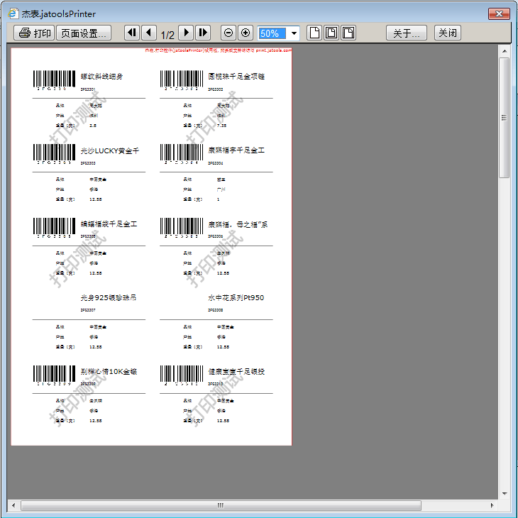Jump to the first page
This screenshot has width=518, height=518.
coord(132,33)
